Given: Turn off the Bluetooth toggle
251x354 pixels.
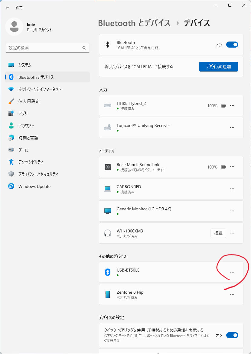Looking at the screenshot, I should pos(232,45).
